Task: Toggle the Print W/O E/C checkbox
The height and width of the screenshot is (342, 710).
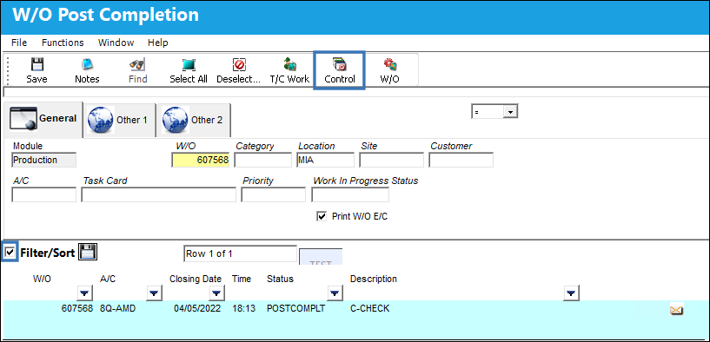Action: pyautogui.click(x=322, y=216)
